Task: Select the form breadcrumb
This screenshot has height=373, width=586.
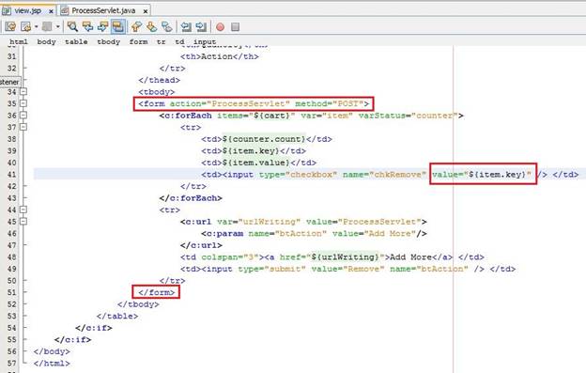Action: tap(138, 41)
